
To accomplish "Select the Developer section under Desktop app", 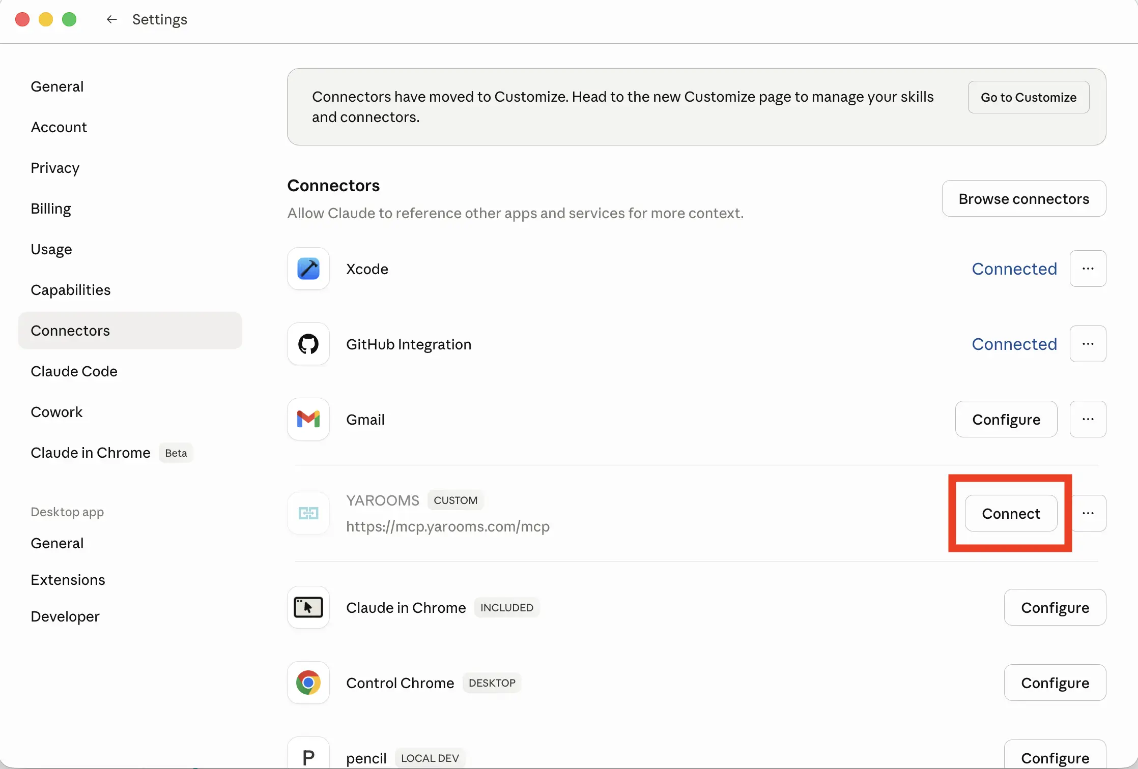I will [x=65, y=616].
